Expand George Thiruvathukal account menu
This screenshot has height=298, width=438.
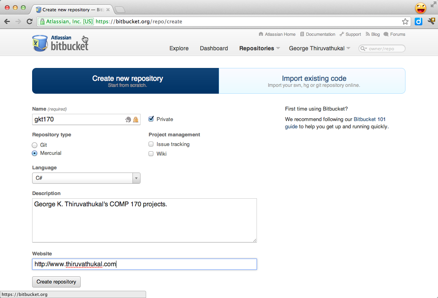pos(320,48)
